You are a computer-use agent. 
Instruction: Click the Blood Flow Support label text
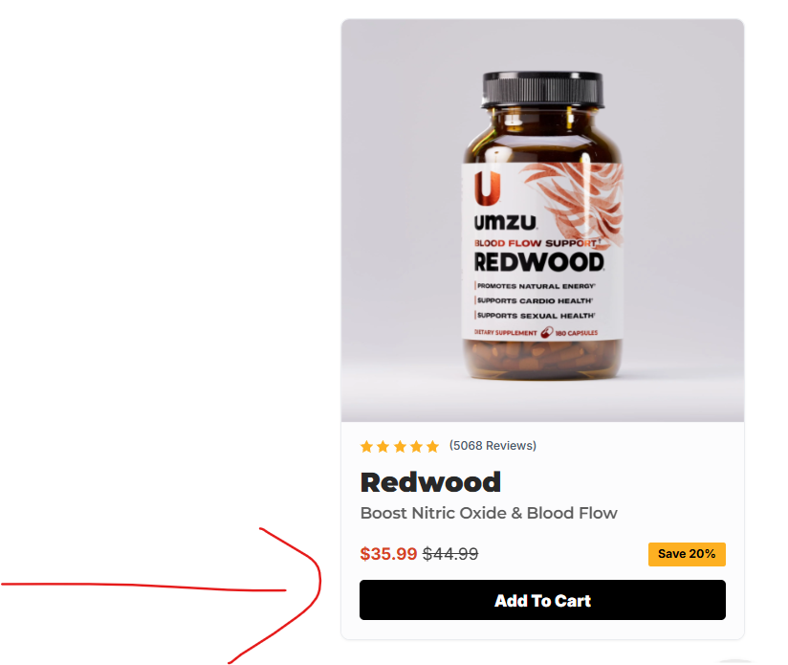pyautogui.click(x=536, y=243)
